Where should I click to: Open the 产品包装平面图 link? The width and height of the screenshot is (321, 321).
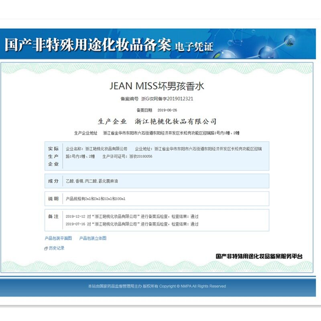pos(58,238)
